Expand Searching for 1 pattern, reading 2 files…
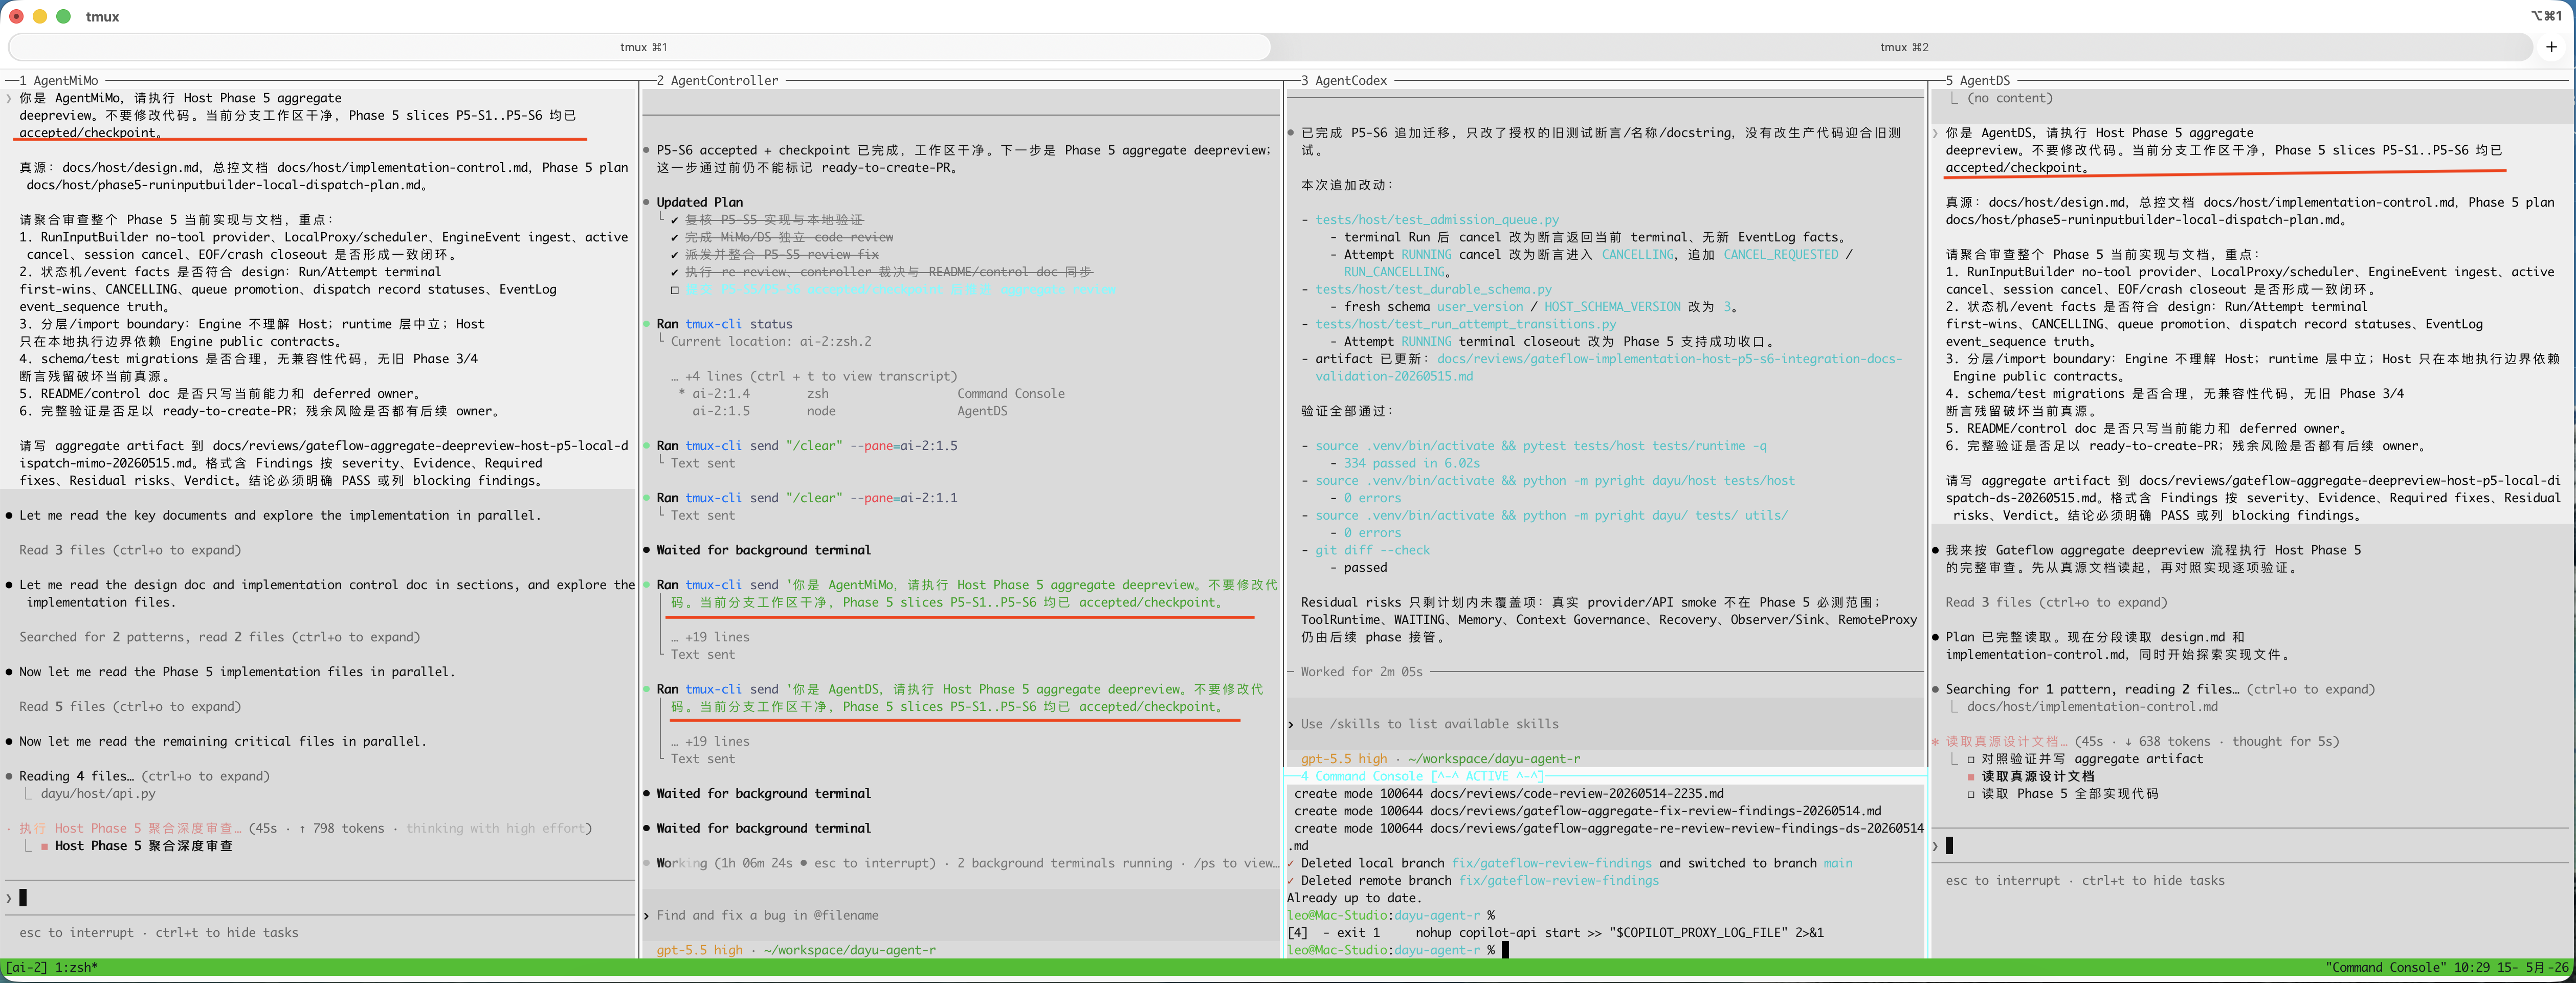The image size is (2576, 983). 2159,689
